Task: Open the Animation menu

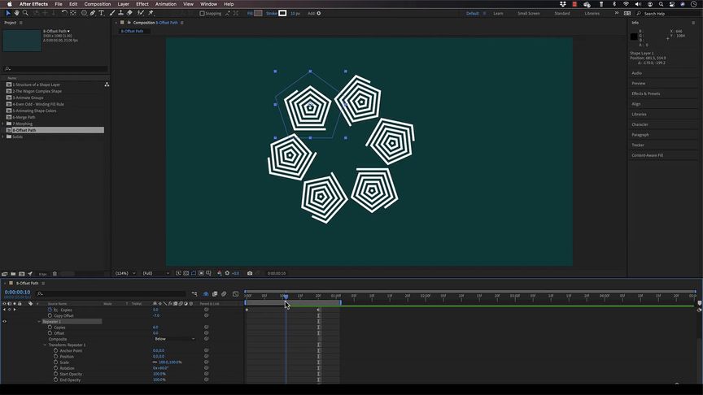Action: coord(165,4)
